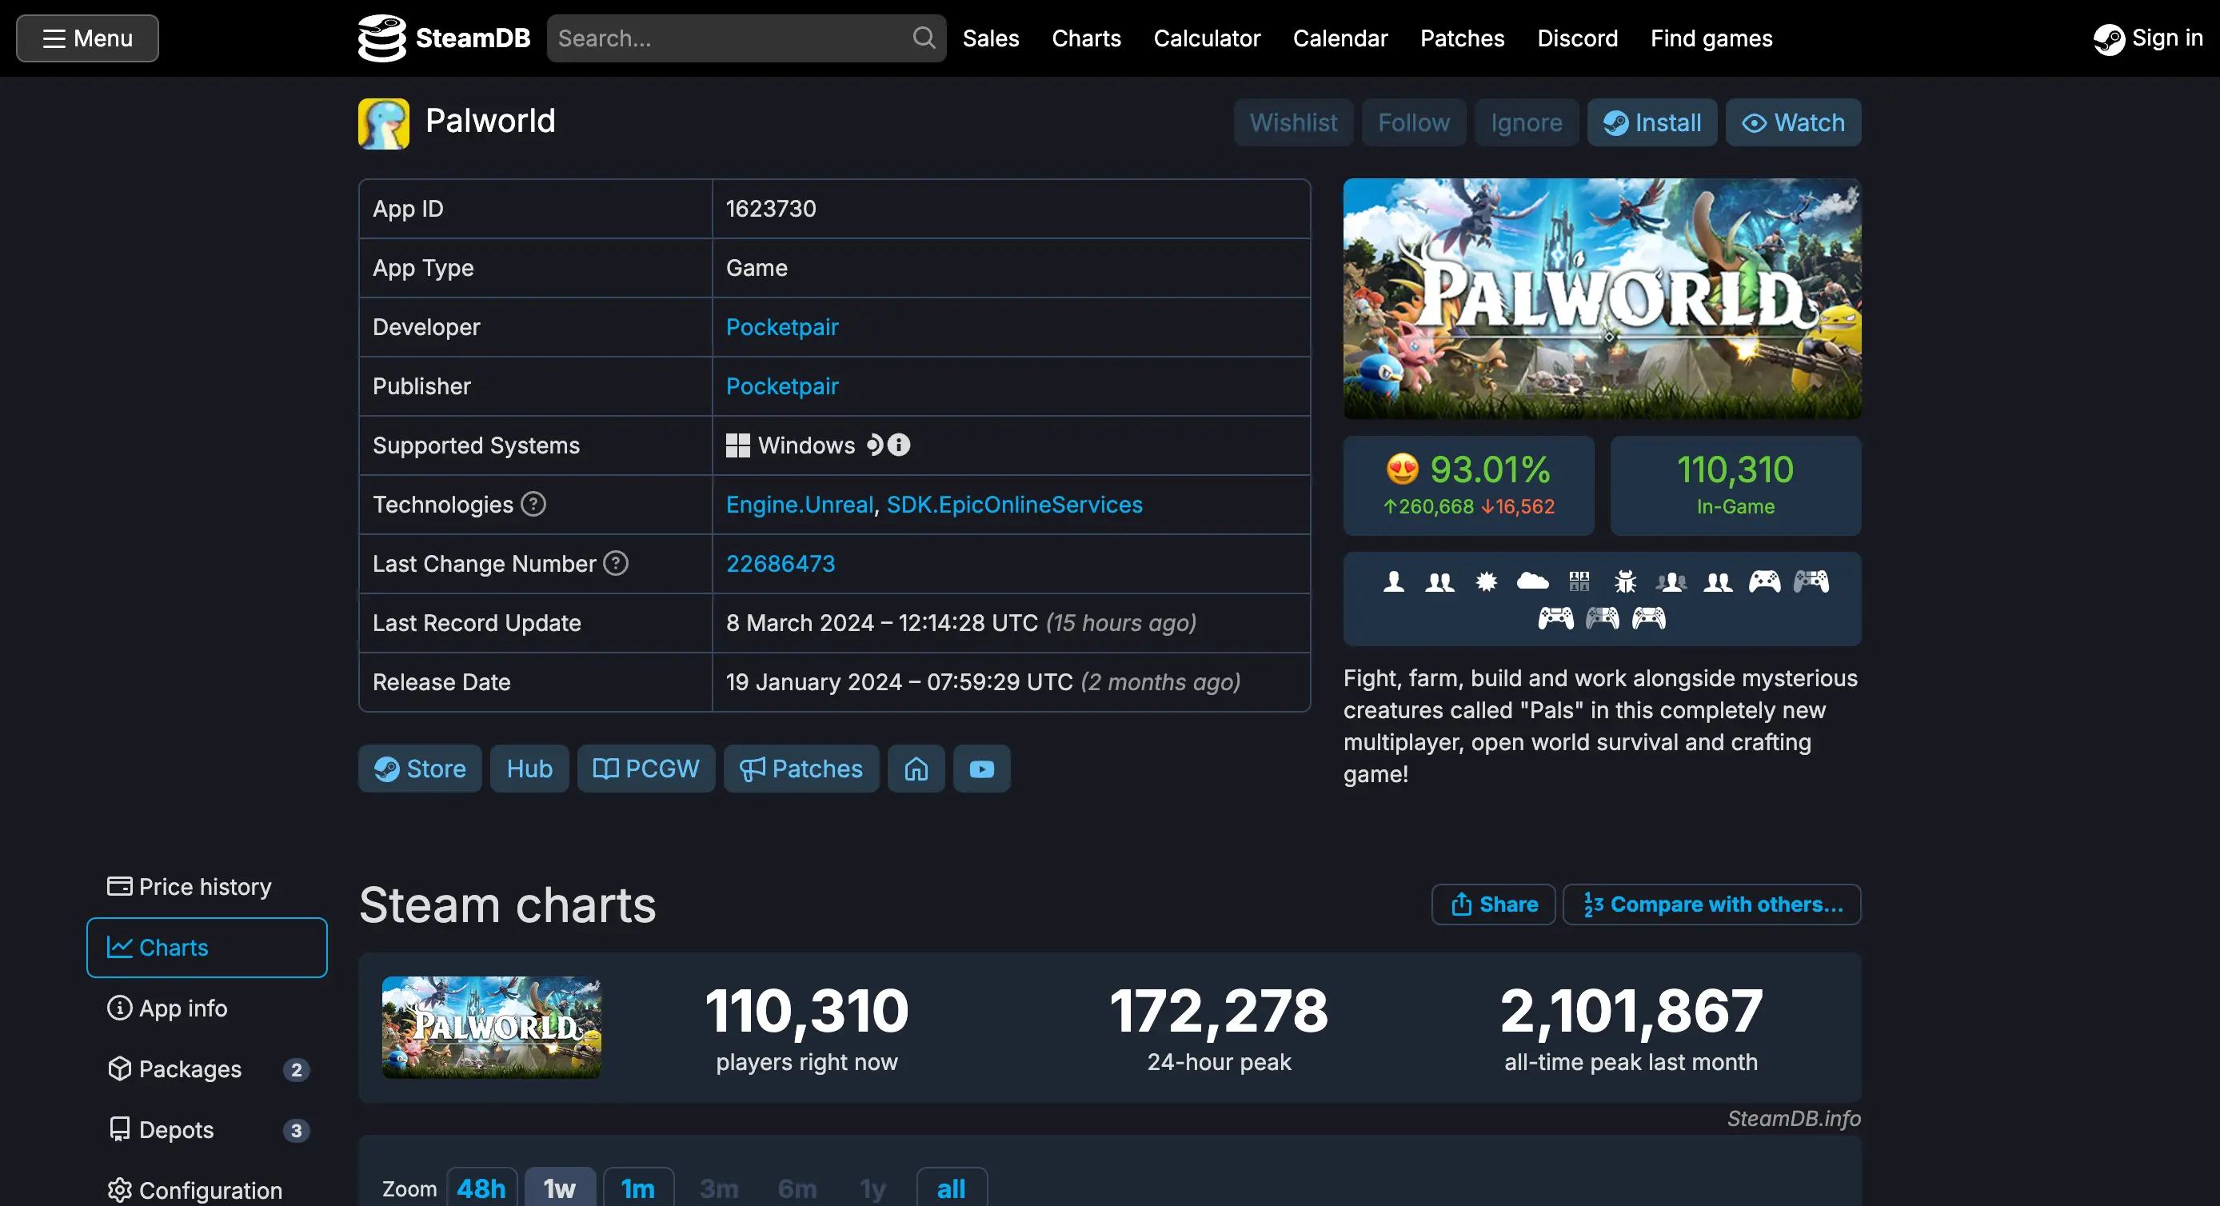Open Compare with others dropdown
Screen dimensions: 2220x1206
coord(1711,904)
